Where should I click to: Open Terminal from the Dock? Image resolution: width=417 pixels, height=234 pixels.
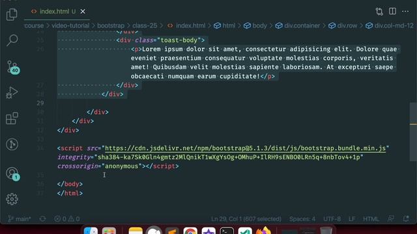coord(227,231)
